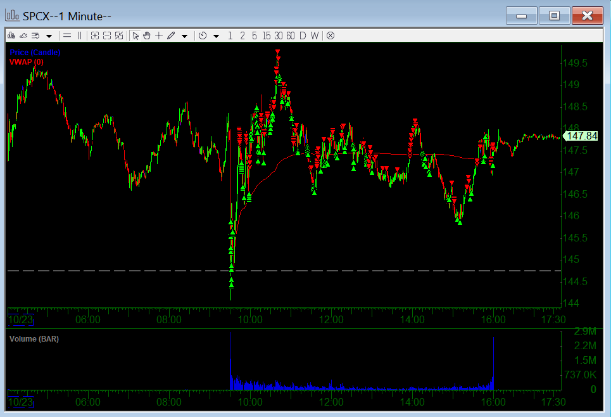
Task: Open the dropdown next to the clock icon
Action: [x=217, y=36]
